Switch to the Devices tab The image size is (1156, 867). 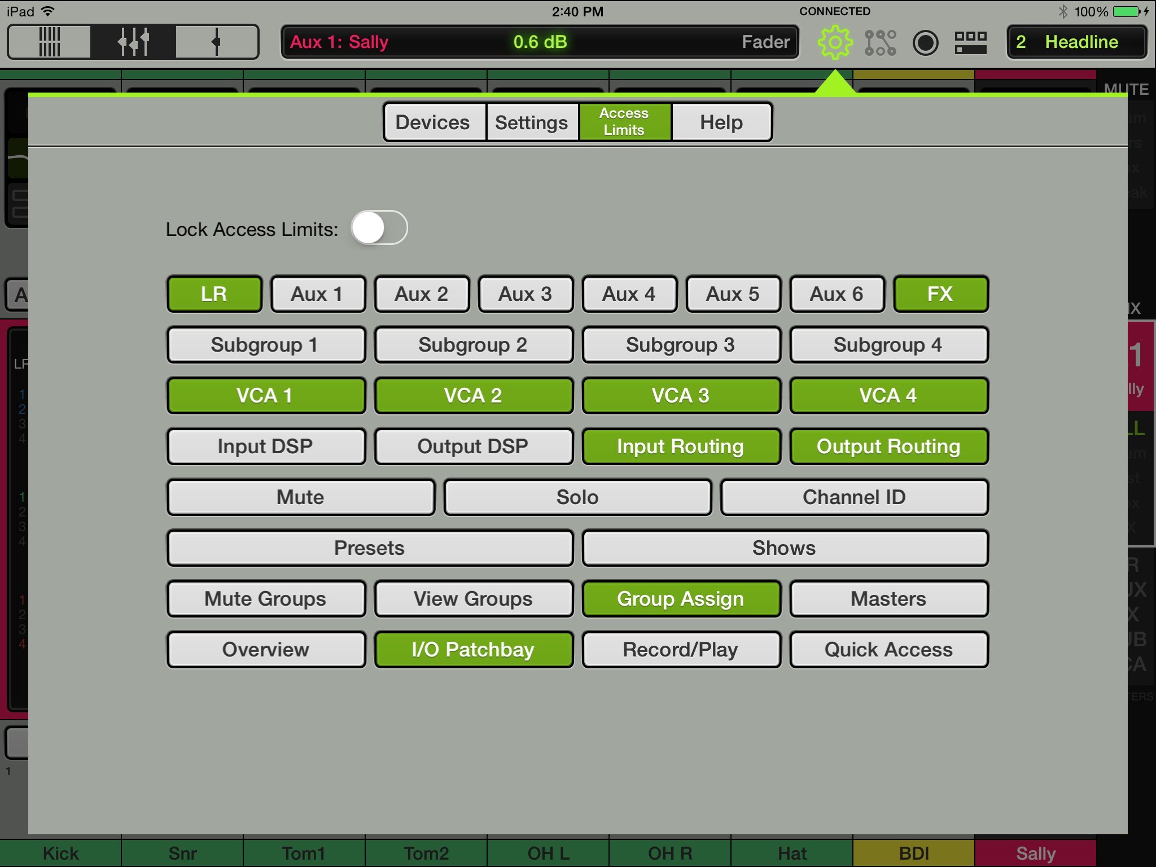(433, 122)
